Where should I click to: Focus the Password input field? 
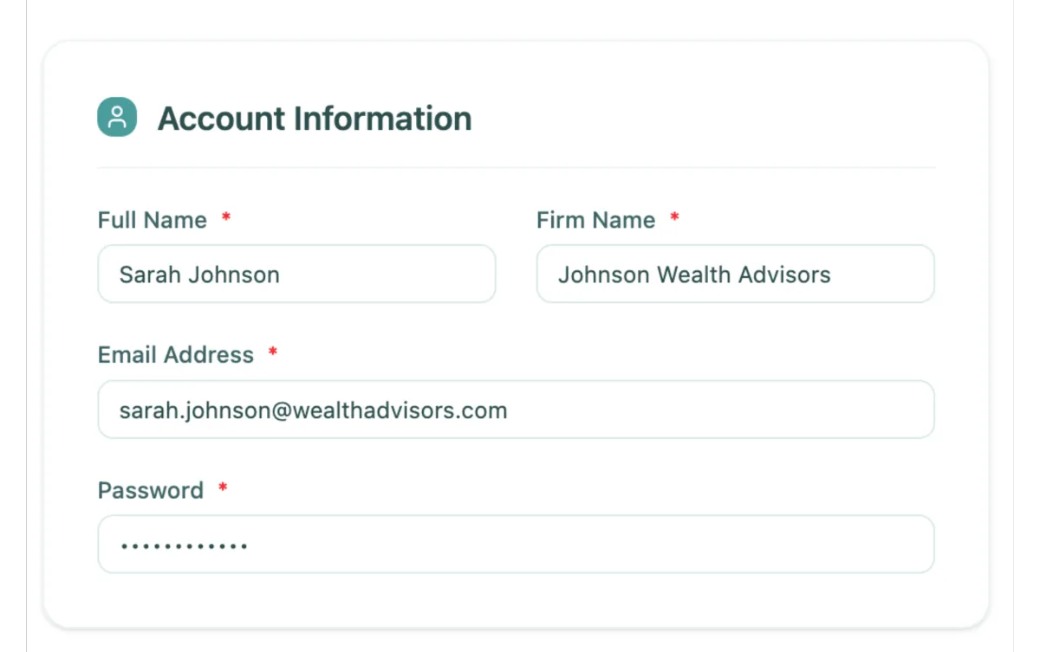pyautogui.click(x=516, y=545)
